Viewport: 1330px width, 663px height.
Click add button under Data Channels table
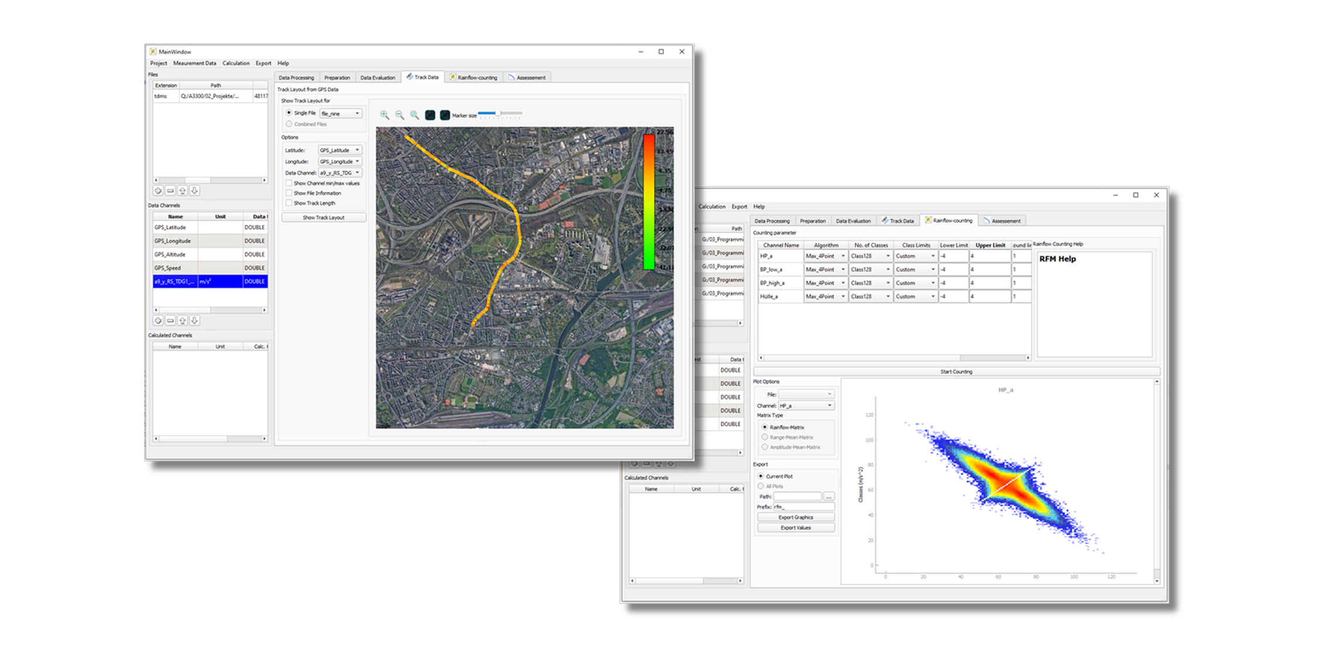[x=158, y=321]
